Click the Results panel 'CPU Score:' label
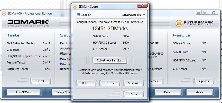Image resolution: width=222 pixels, height=103 pixels. (x=180, y=69)
